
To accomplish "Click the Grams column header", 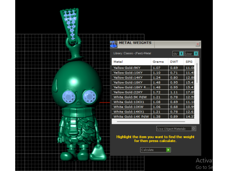I will [x=160, y=62].
